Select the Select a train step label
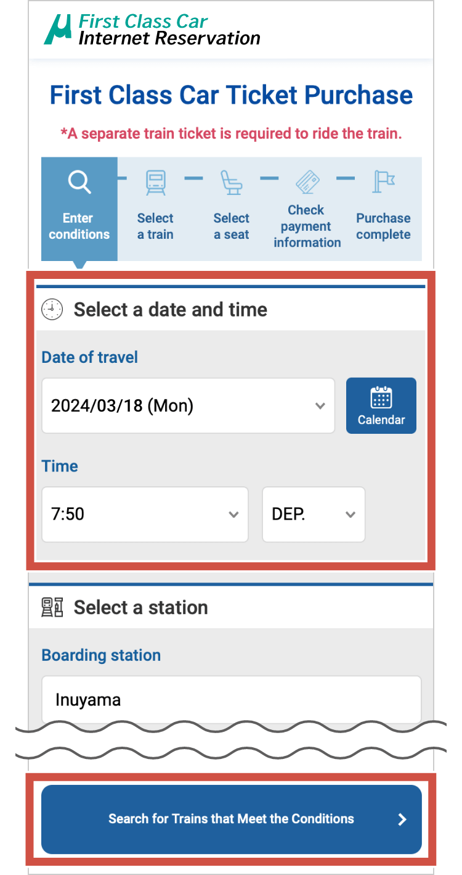 [x=155, y=226]
